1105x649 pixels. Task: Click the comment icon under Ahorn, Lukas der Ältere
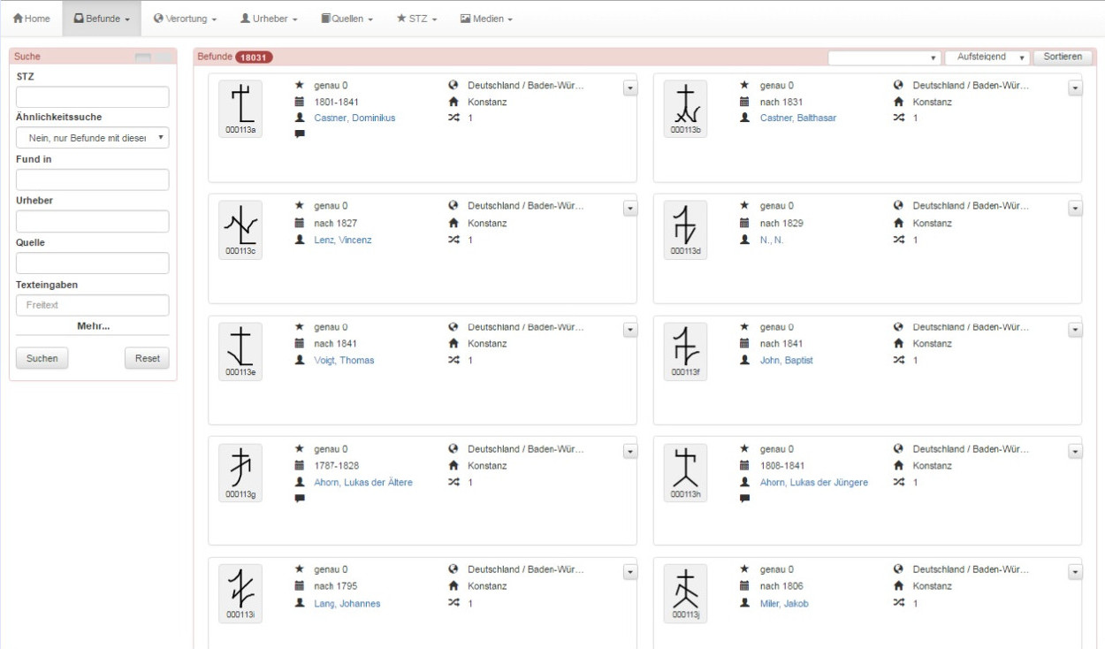point(300,499)
